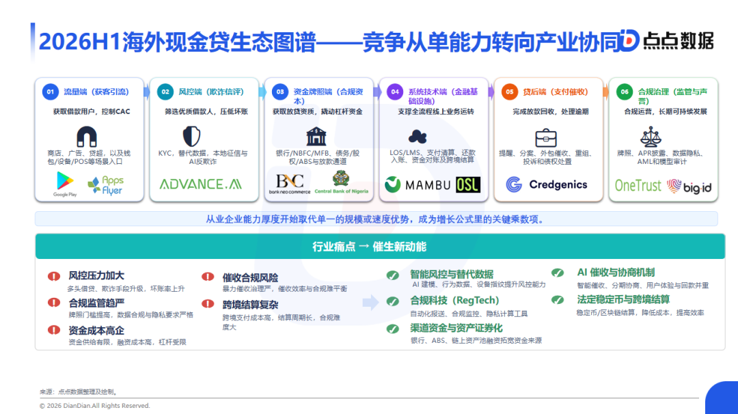The image size is (738, 414).
Task: Click the 流量端 (获客引流) heading
Action: click(96, 92)
